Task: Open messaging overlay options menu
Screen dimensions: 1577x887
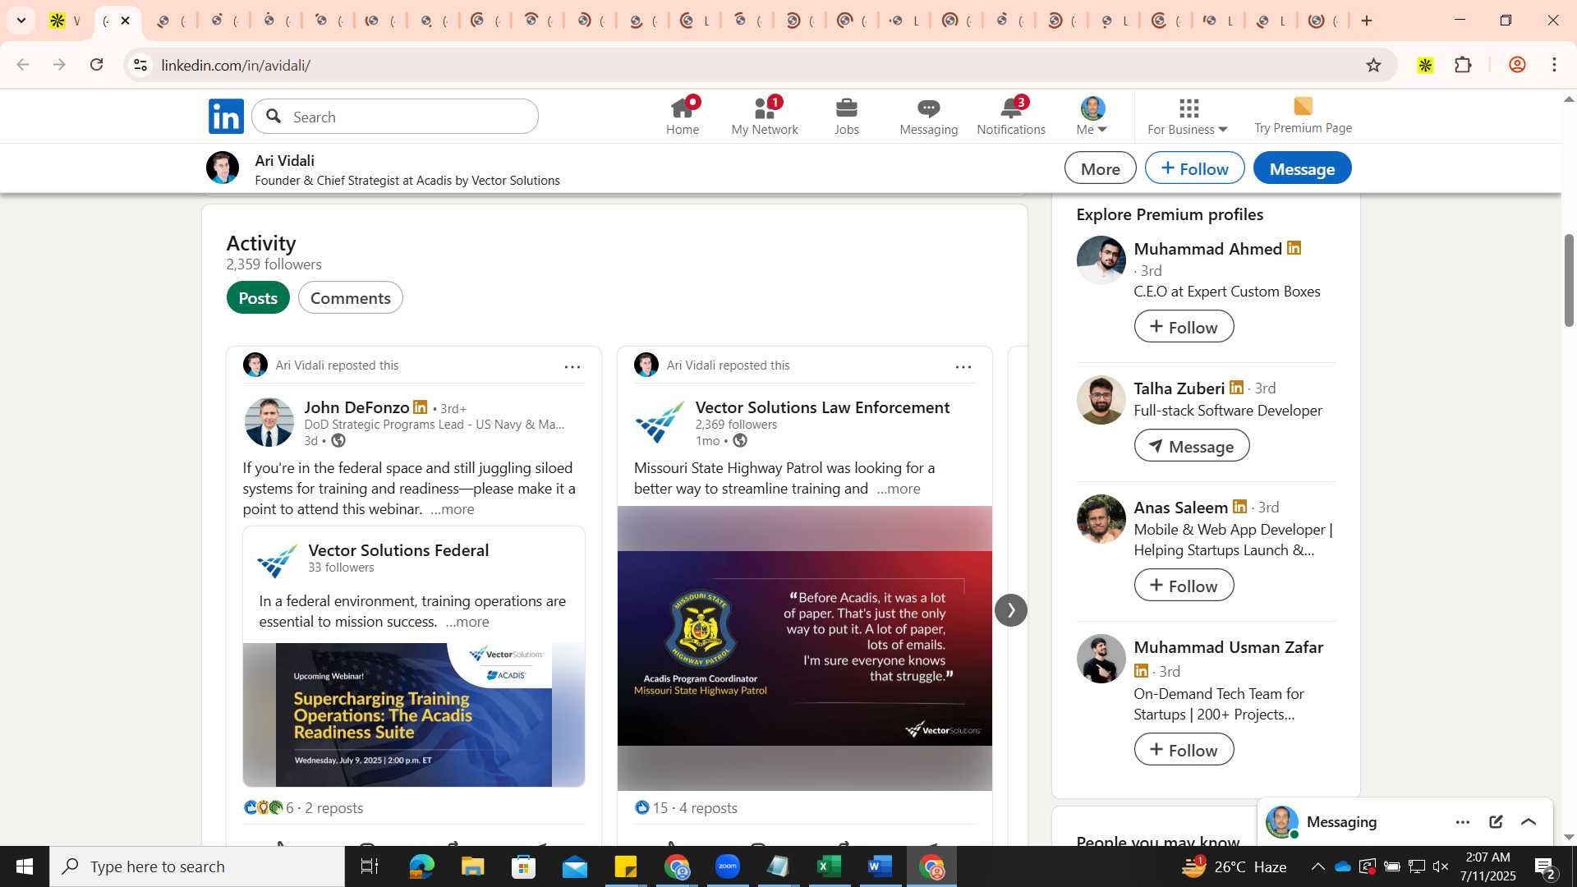Action: 1463,822
